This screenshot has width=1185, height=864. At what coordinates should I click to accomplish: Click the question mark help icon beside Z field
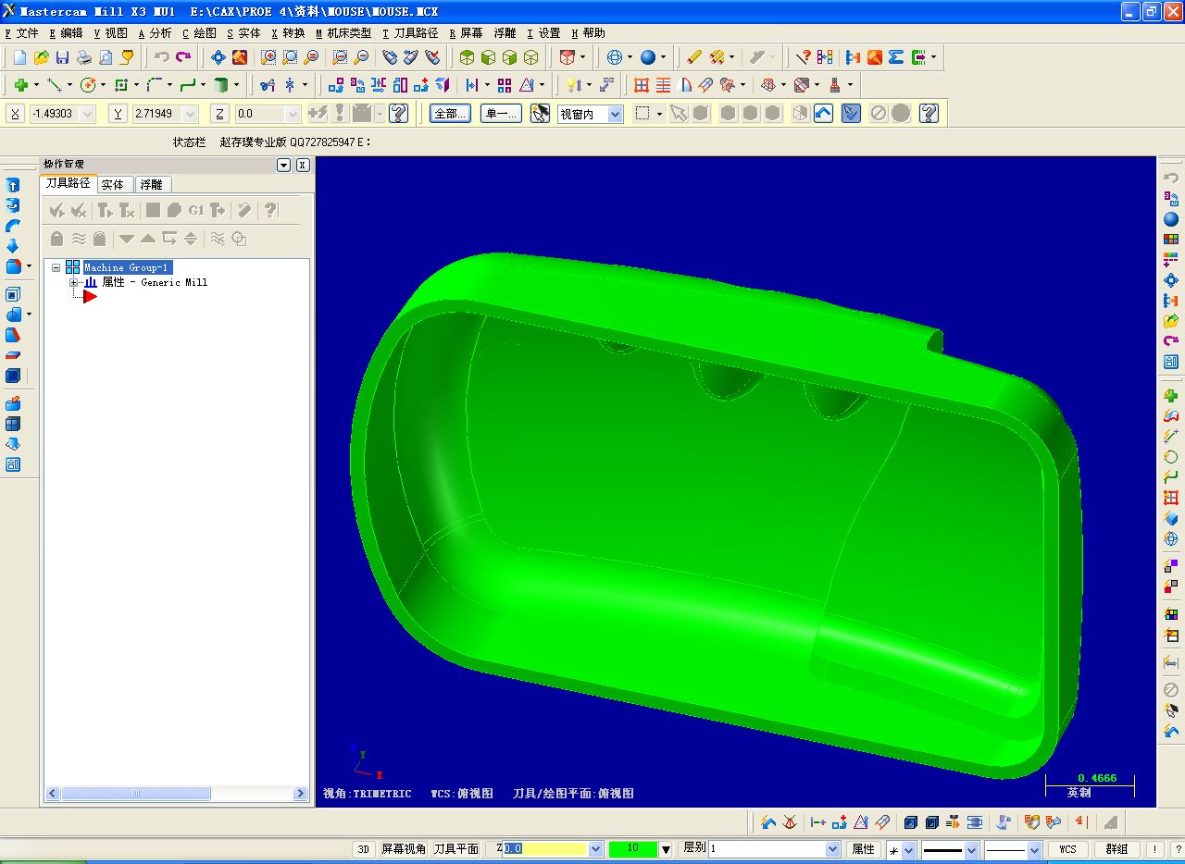(x=399, y=114)
